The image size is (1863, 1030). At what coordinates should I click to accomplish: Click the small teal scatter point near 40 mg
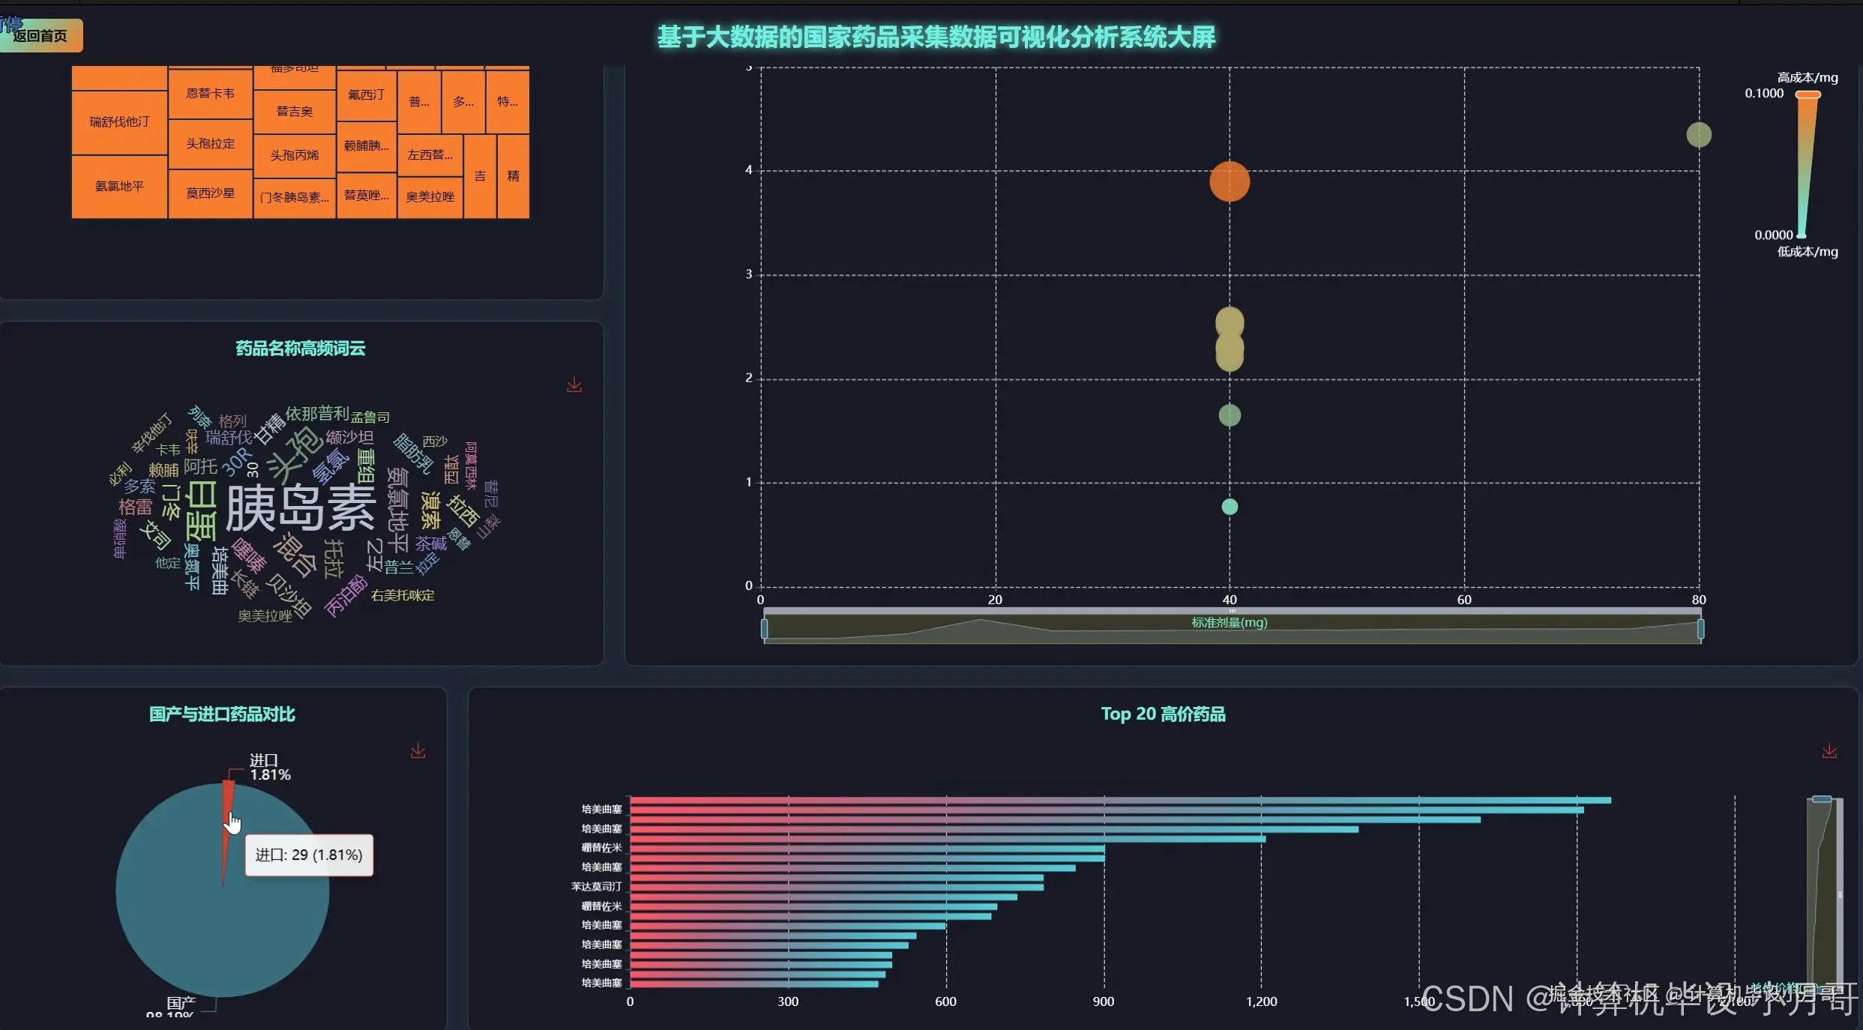(1230, 507)
